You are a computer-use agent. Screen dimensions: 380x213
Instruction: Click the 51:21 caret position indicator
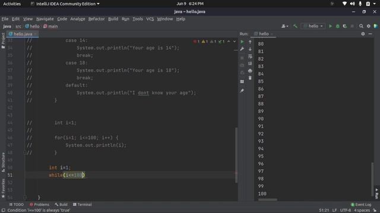[324, 211]
